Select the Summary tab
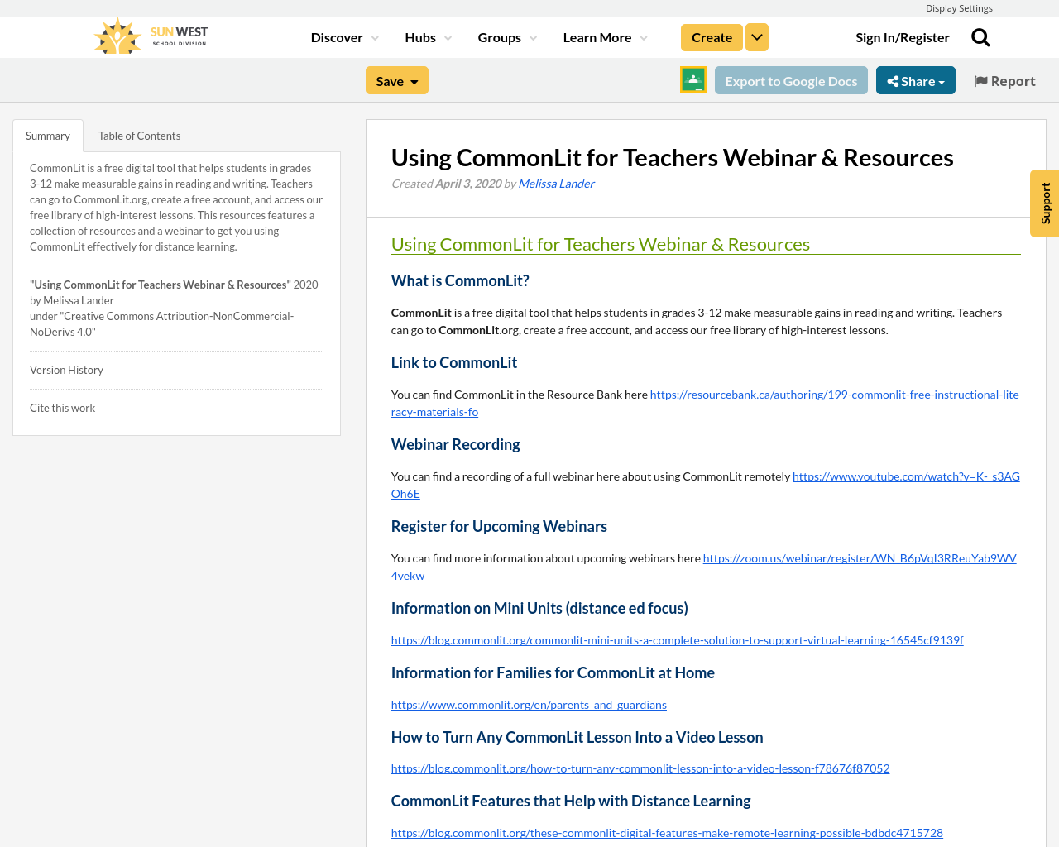This screenshot has width=1059, height=847. 47,134
